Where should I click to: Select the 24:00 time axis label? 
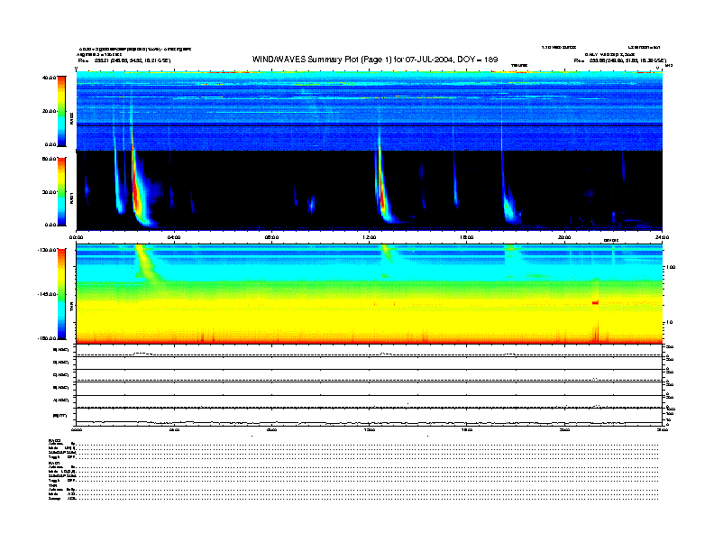click(663, 236)
